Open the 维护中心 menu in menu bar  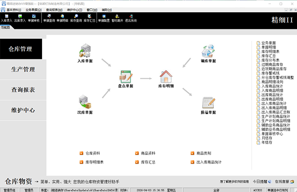point(76,9)
